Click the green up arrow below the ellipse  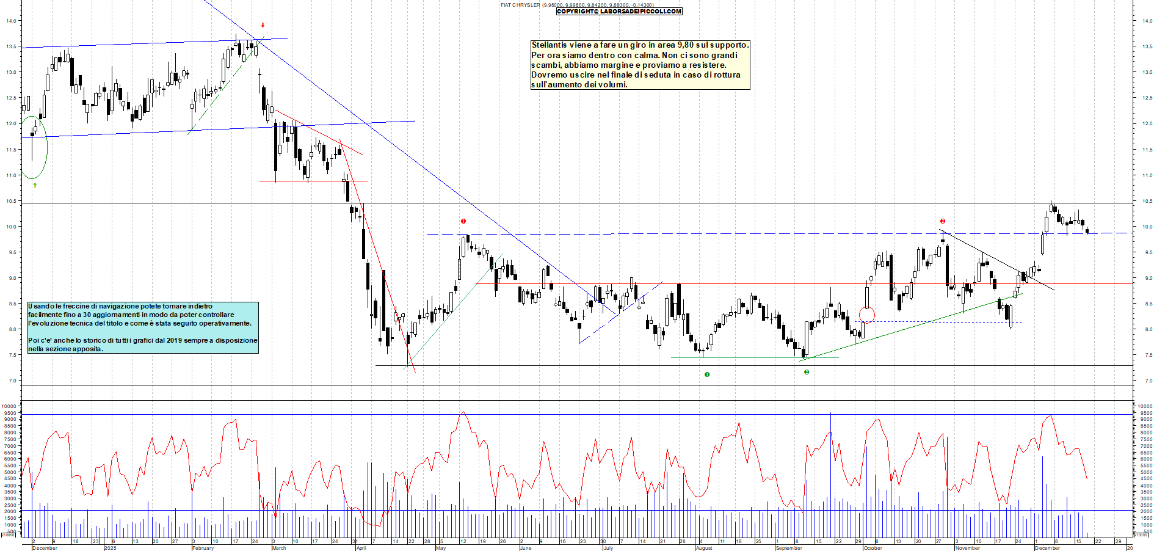(x=35, y=184)
